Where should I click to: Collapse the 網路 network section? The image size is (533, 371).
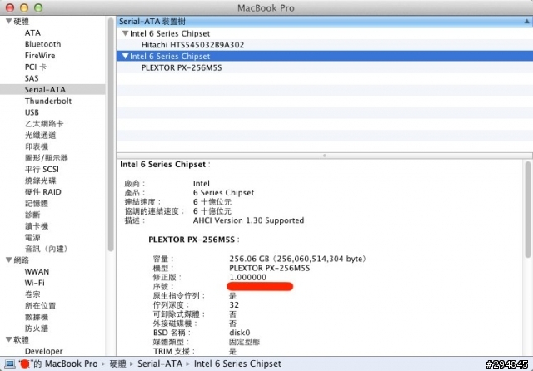coord(9,260)
